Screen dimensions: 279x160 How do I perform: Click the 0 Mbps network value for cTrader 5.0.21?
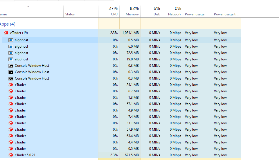(175, 155)
